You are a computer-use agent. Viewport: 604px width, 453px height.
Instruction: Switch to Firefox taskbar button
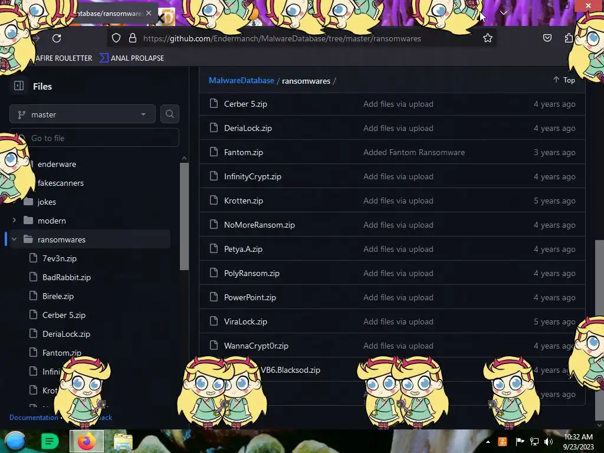tap(87, 441)
